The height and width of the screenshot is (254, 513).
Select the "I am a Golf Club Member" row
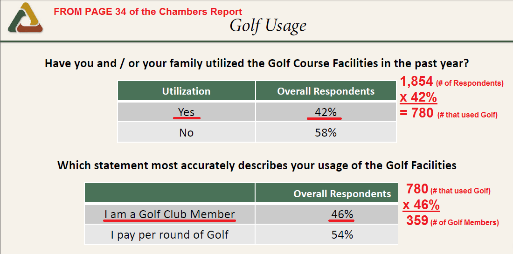coord(170,214)
